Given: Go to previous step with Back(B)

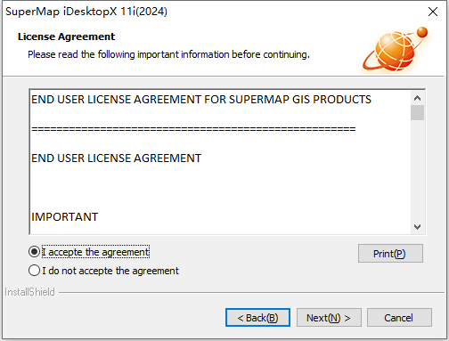Looking at the screenshot, I should [x=257, y=318].
